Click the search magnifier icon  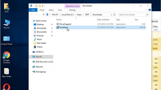[147, 15]
